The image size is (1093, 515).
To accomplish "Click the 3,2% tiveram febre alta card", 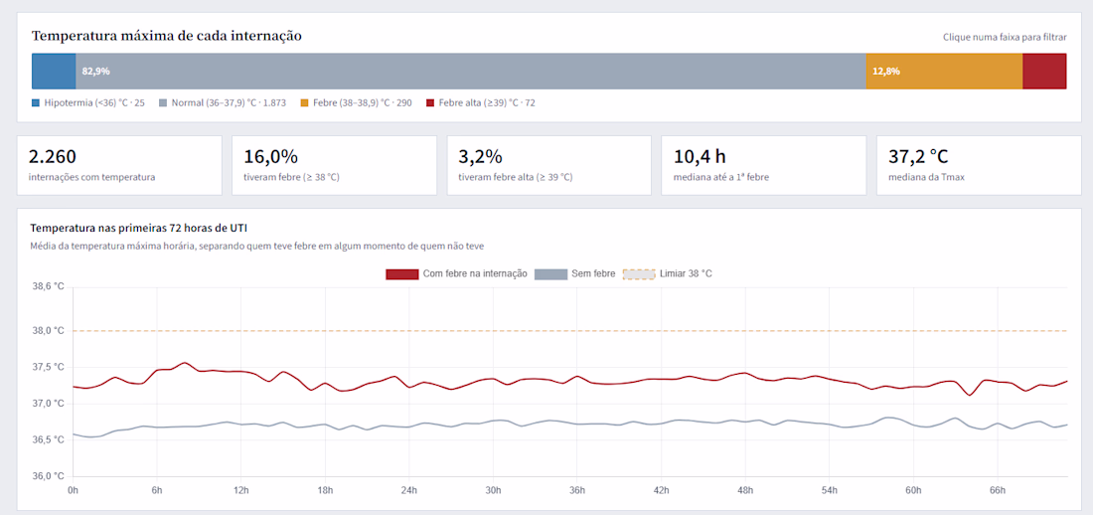I will point(549,165).
